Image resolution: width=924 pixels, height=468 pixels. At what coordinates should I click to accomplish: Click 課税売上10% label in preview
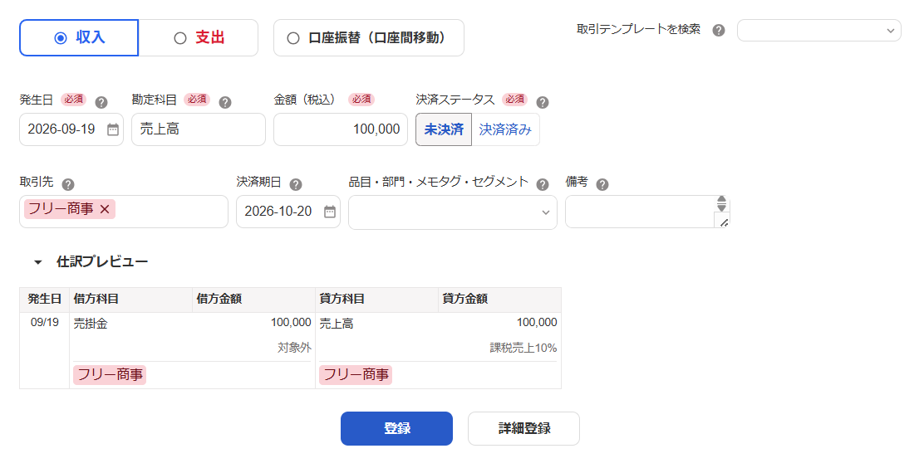(523, 348)
